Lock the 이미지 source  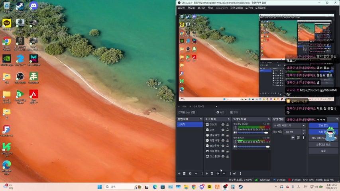pos(228,125)
